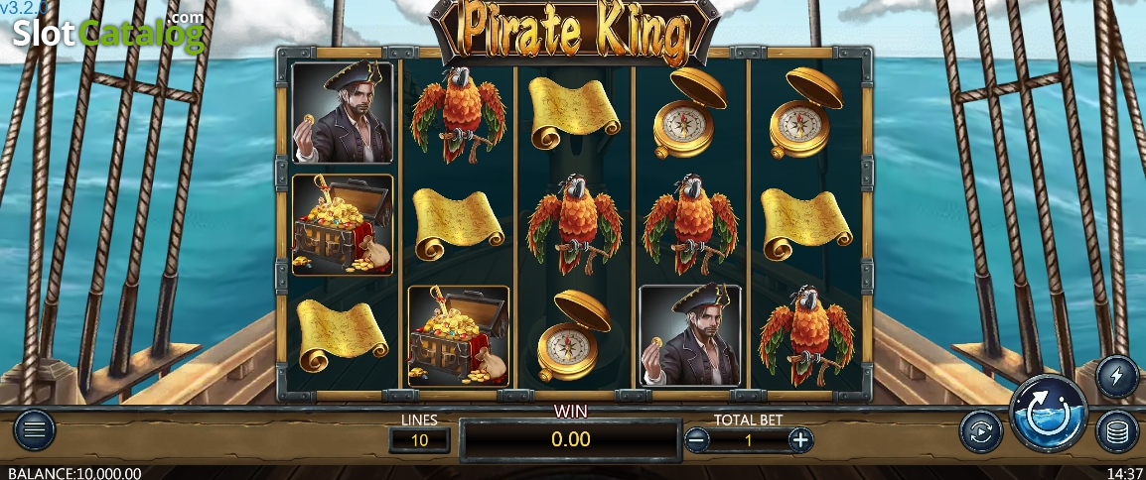Enable autoplay with circular arrows button
The height and width of the screenshot is (480, 1146).
pos(980,431)
